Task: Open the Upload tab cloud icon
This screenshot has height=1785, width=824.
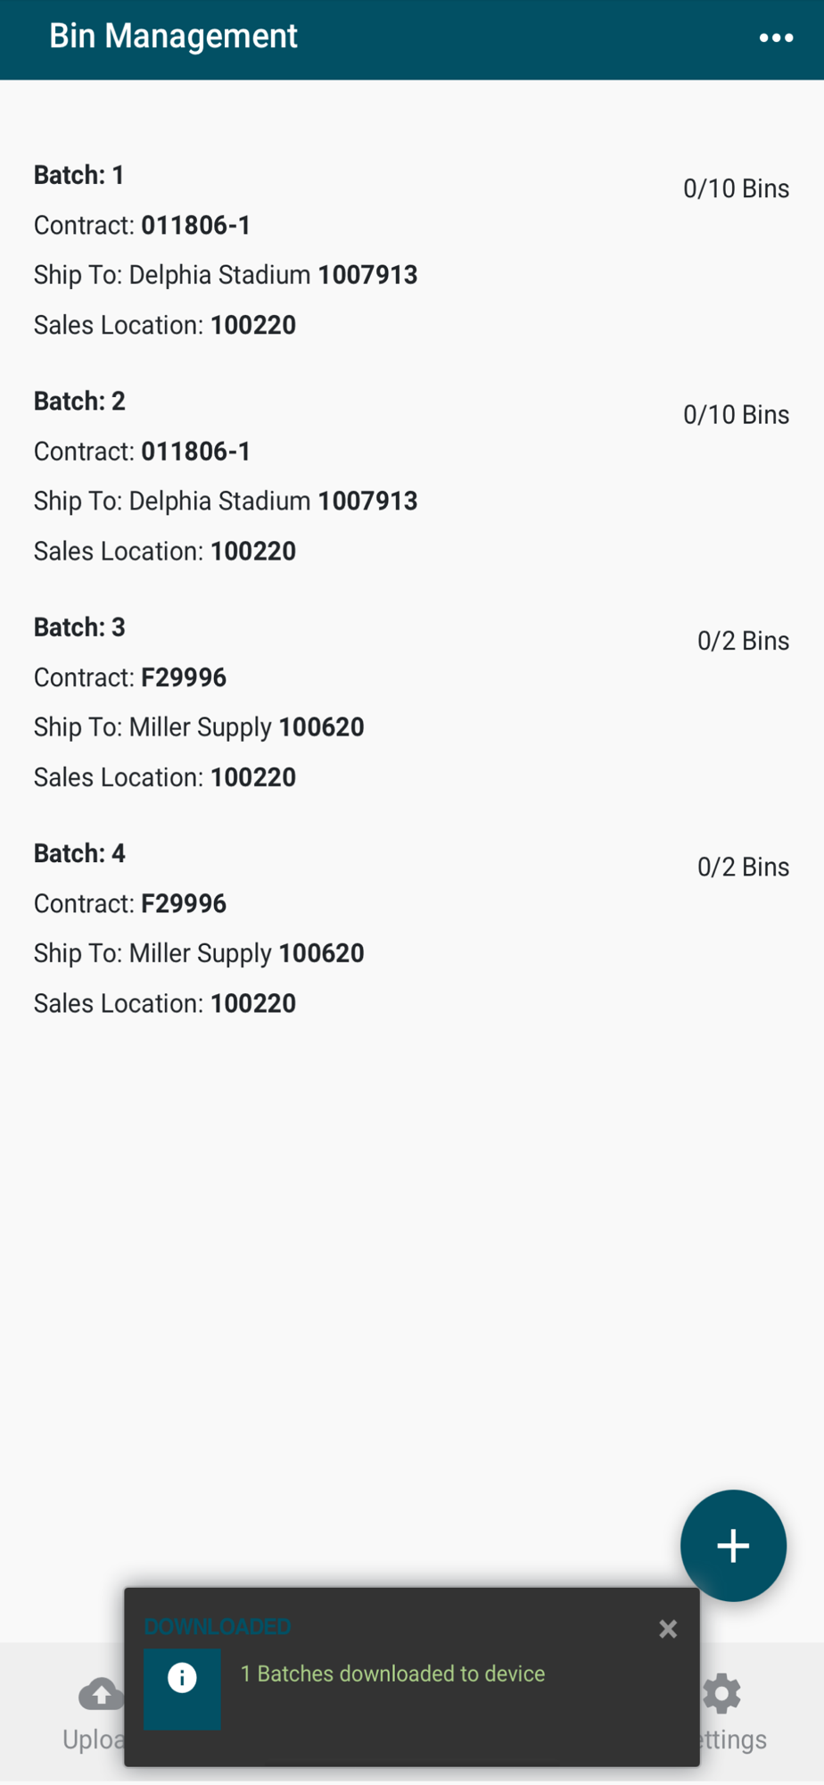Action: [101, 1694]
